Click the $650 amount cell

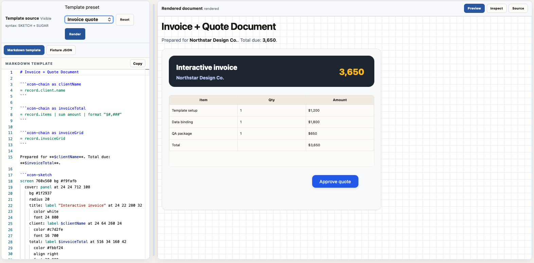tap(340, 133)
